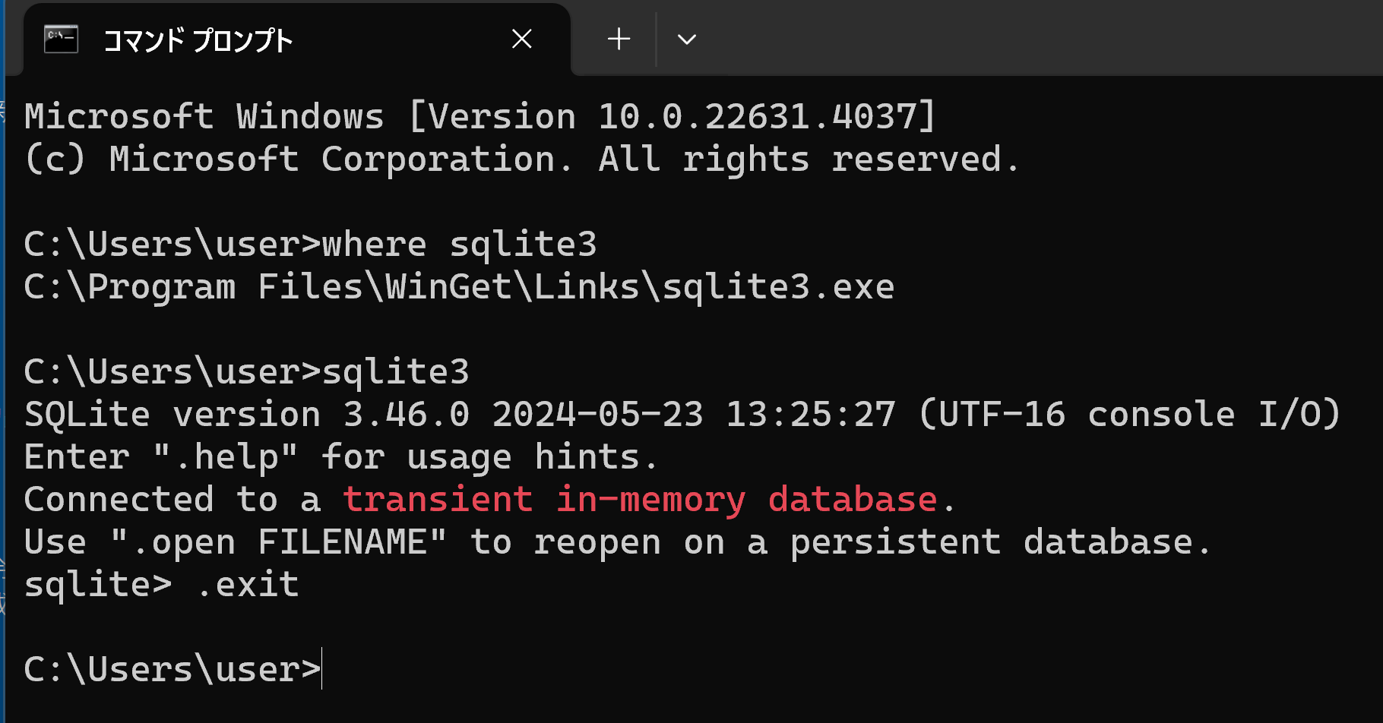This screenshot has width=1383, height=723.
Task: Click the "Connected to a" text
Action: (x=172, y=500)
